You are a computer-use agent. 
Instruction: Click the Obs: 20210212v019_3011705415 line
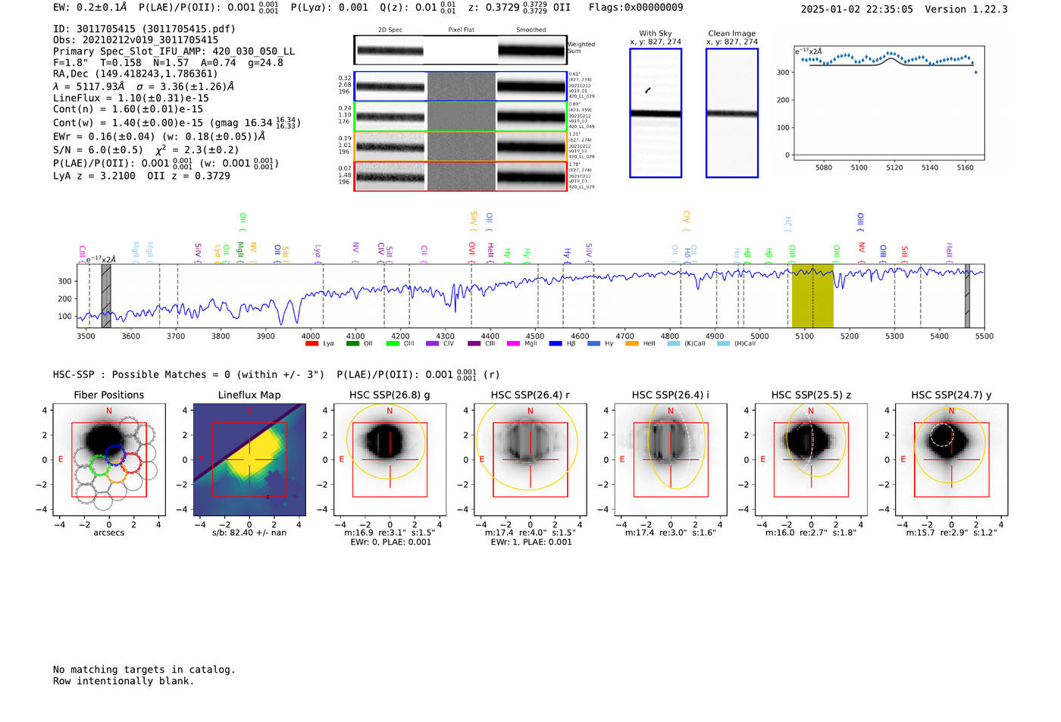(136, 40)
